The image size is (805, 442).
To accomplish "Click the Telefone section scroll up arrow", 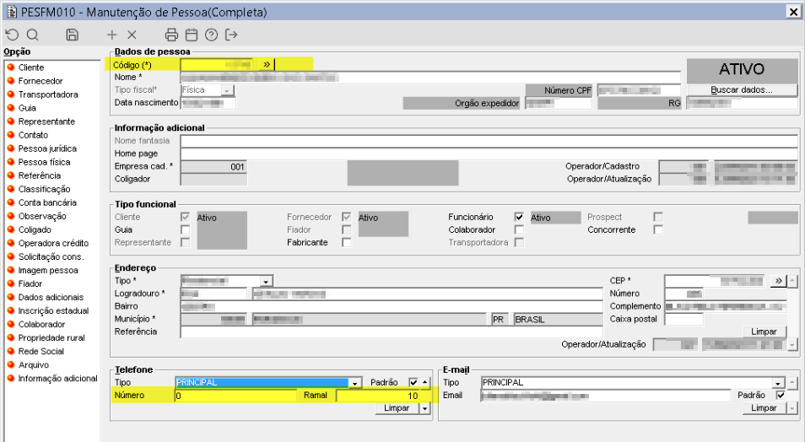I will pos(424,382).
